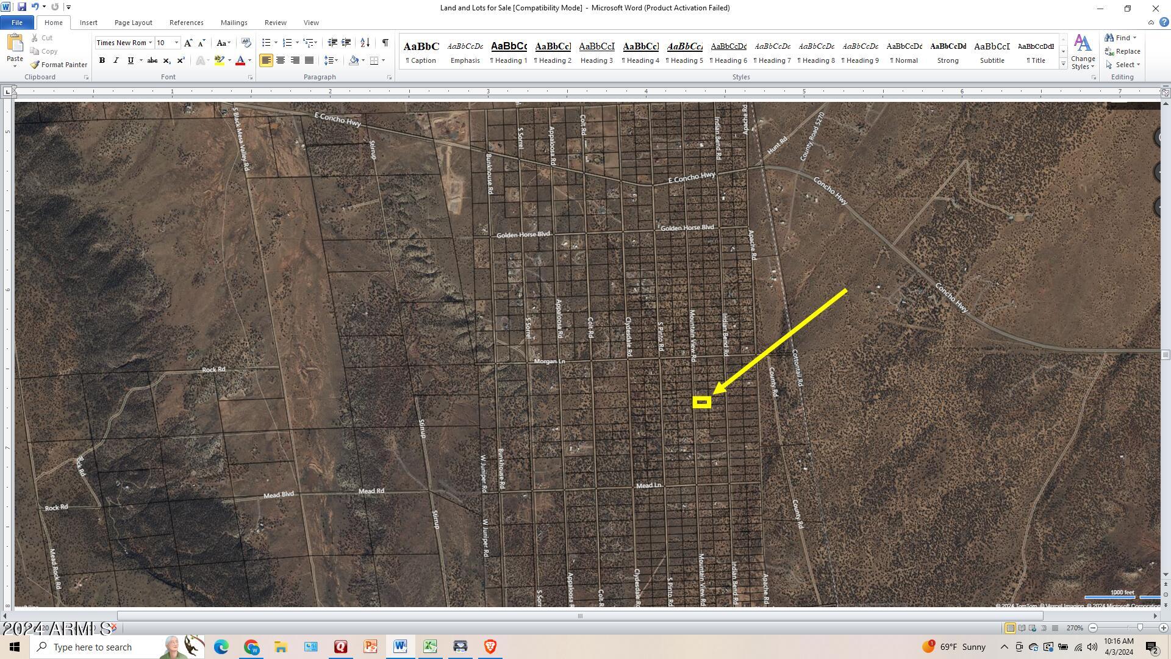Toggle Bold formatting

click(x=102, y=60)
